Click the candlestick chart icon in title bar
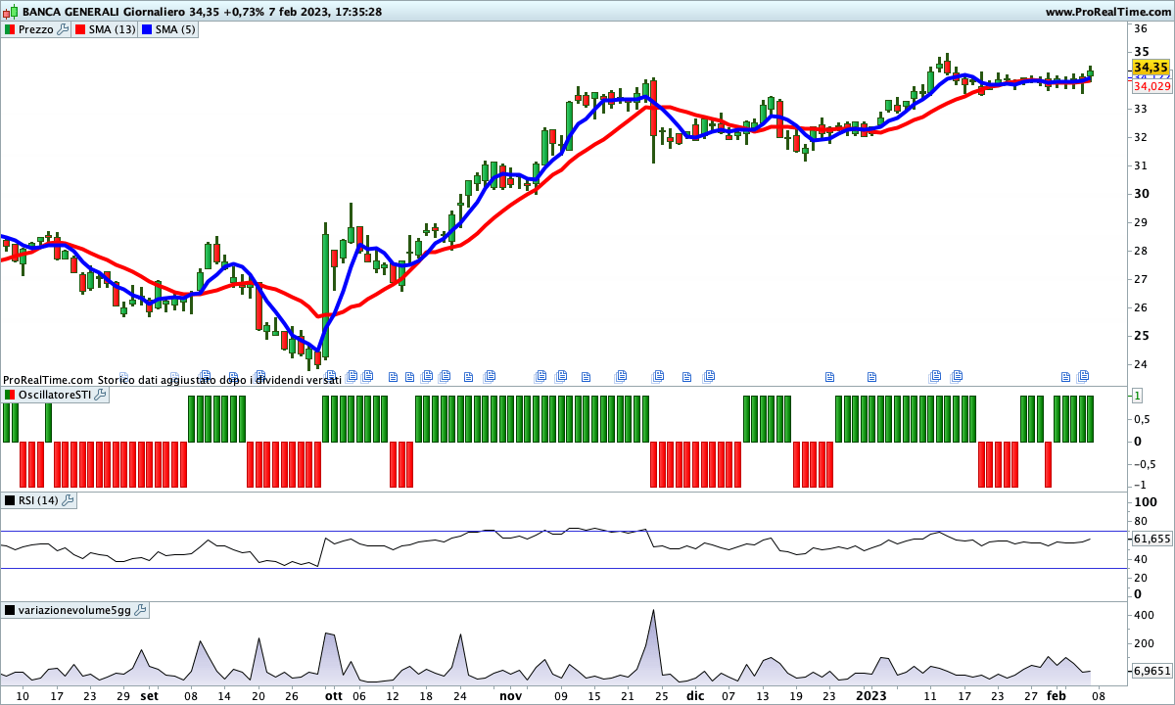Image resolution: width=1175 pixels, height=705 pixels. (x=10, y=12)
